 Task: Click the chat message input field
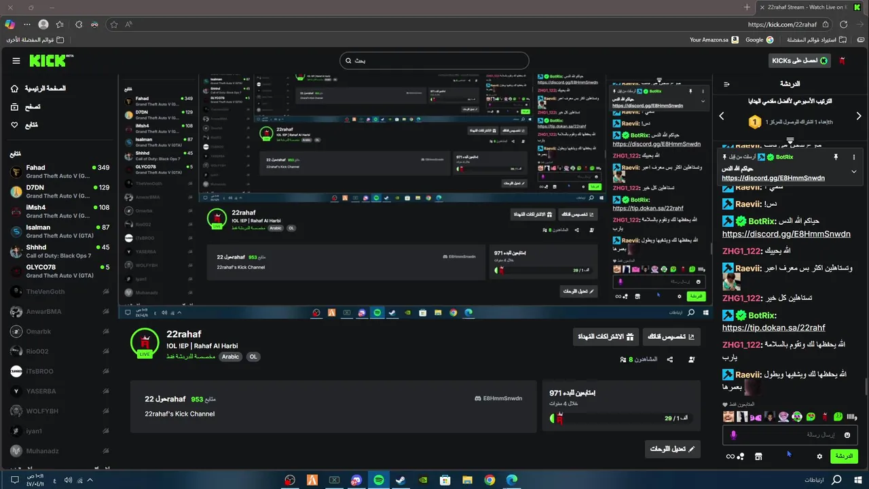790,435
